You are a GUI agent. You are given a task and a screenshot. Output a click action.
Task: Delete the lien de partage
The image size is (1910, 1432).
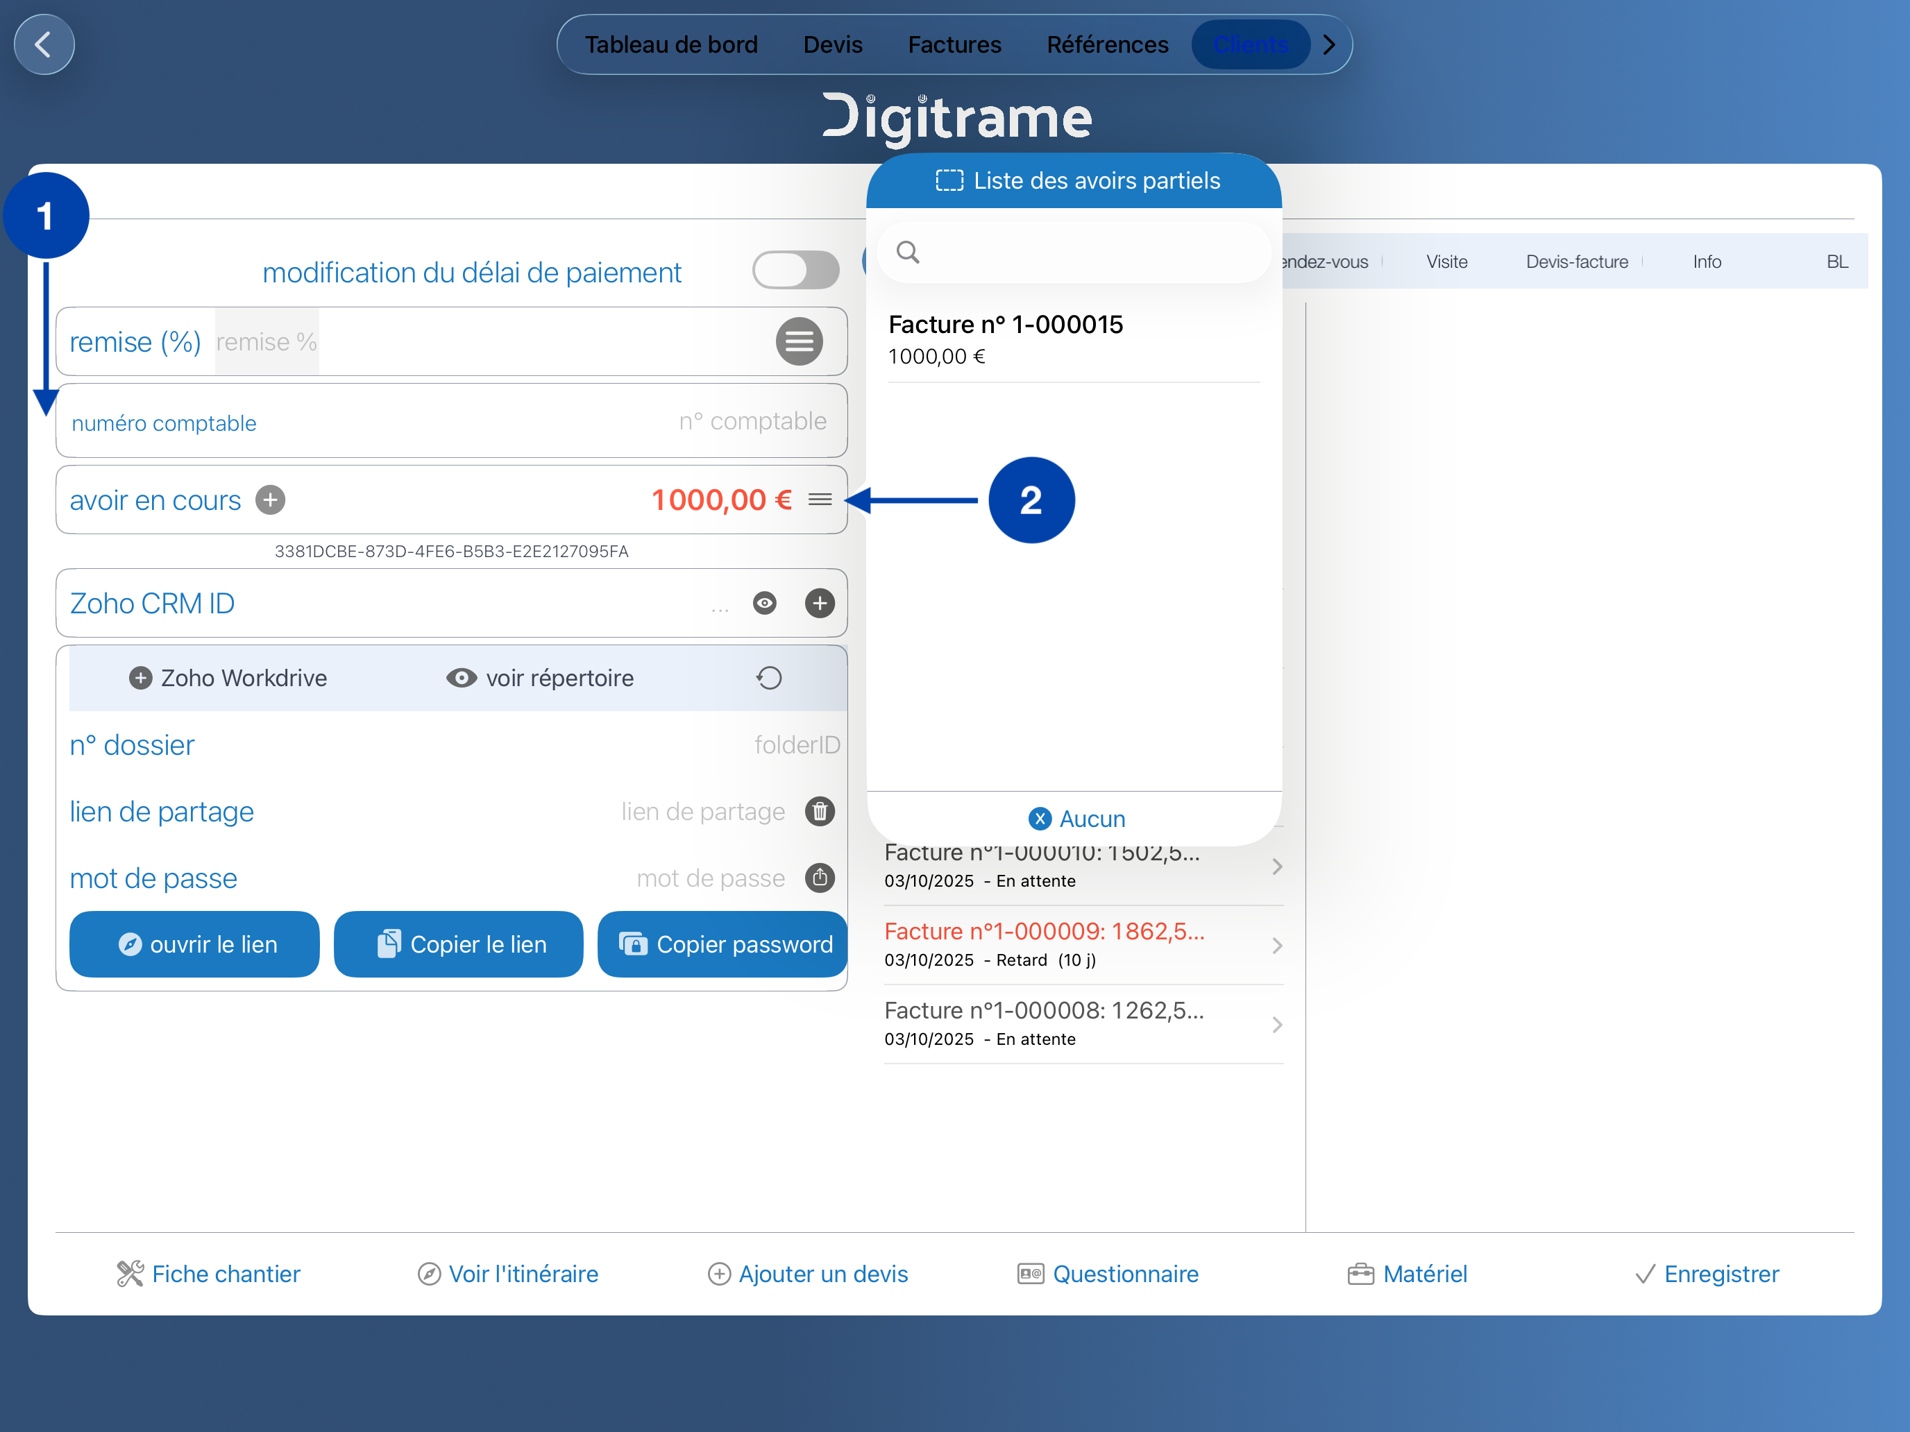point(820,811)
